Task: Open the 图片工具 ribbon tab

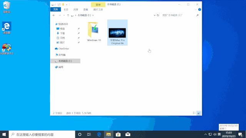Action: [x=98, y=10]
